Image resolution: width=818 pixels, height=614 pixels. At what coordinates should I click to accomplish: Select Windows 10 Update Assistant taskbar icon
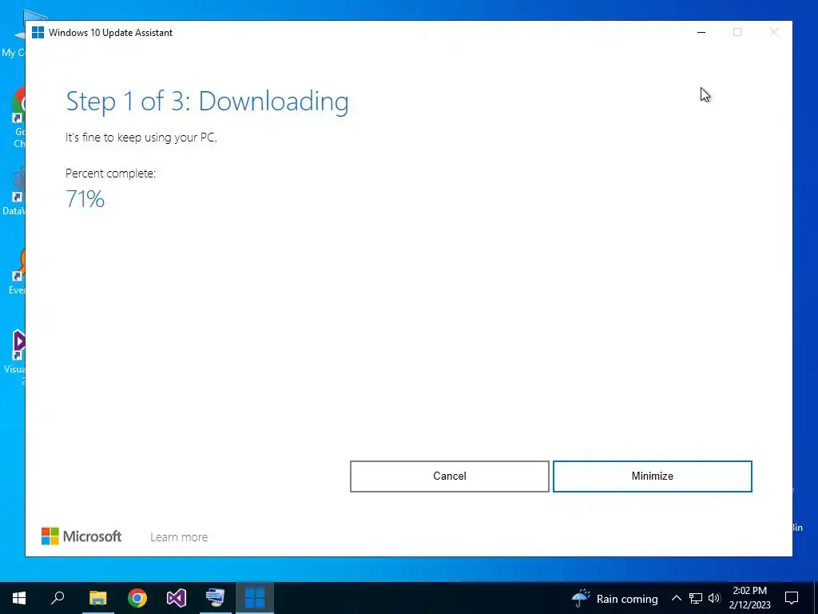pos(255,598)
